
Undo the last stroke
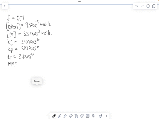coord(136,6)
